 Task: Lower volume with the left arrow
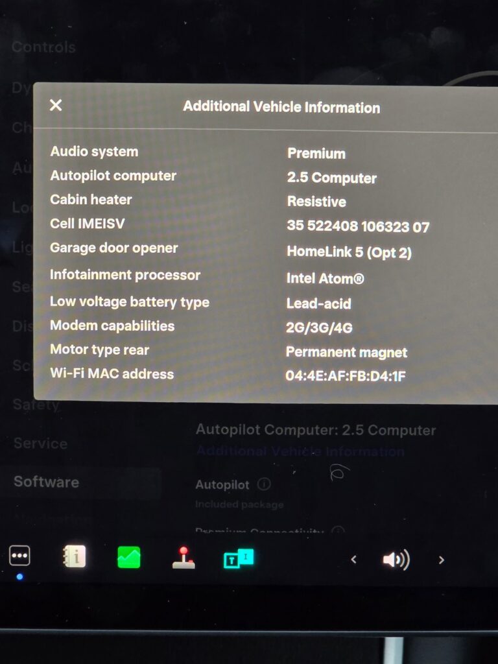[x=353, y=560]
